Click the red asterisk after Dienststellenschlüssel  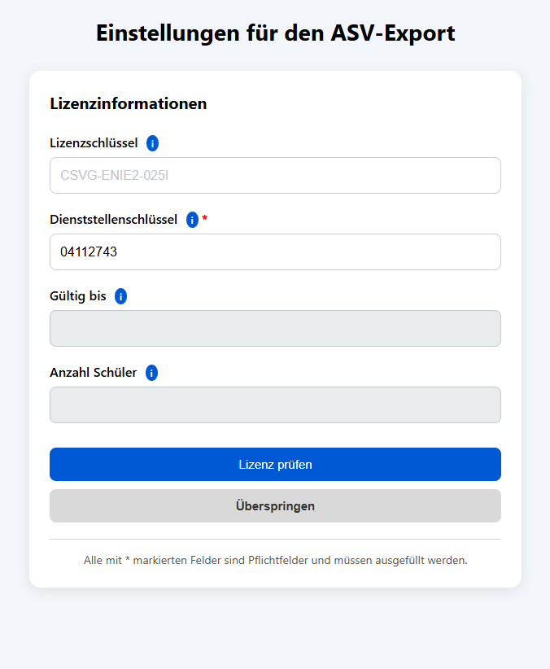pos(204,218)
